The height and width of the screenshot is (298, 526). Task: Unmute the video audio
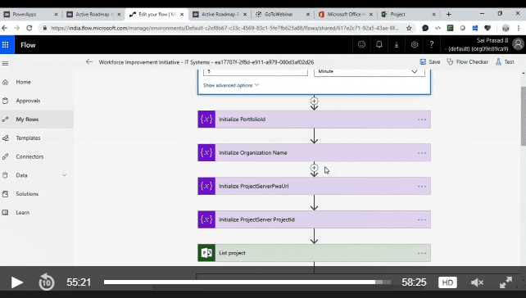point(477,282)
